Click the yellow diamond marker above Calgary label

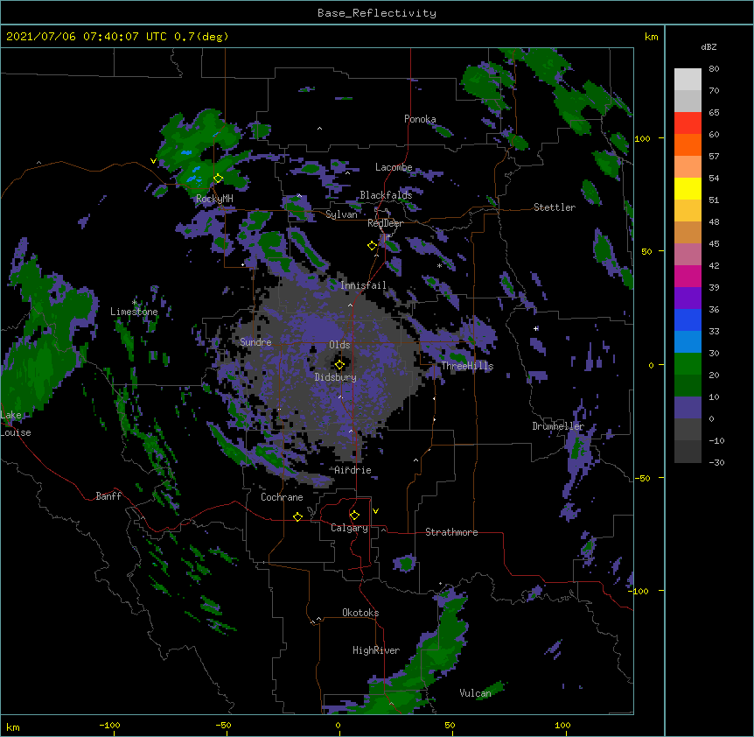(x=354, y=516)
